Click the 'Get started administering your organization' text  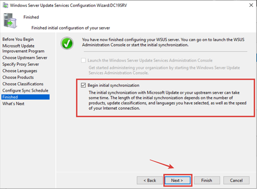pos(164,70)
